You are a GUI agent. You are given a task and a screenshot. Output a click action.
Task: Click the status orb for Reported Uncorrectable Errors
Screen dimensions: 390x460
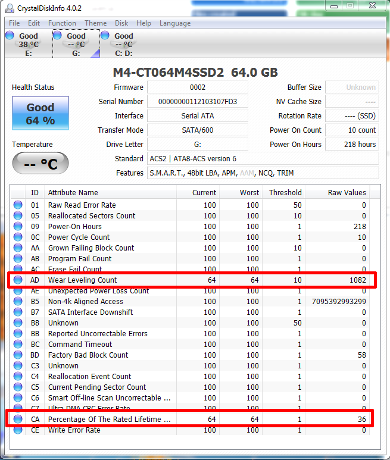click(x=18, y=333)
